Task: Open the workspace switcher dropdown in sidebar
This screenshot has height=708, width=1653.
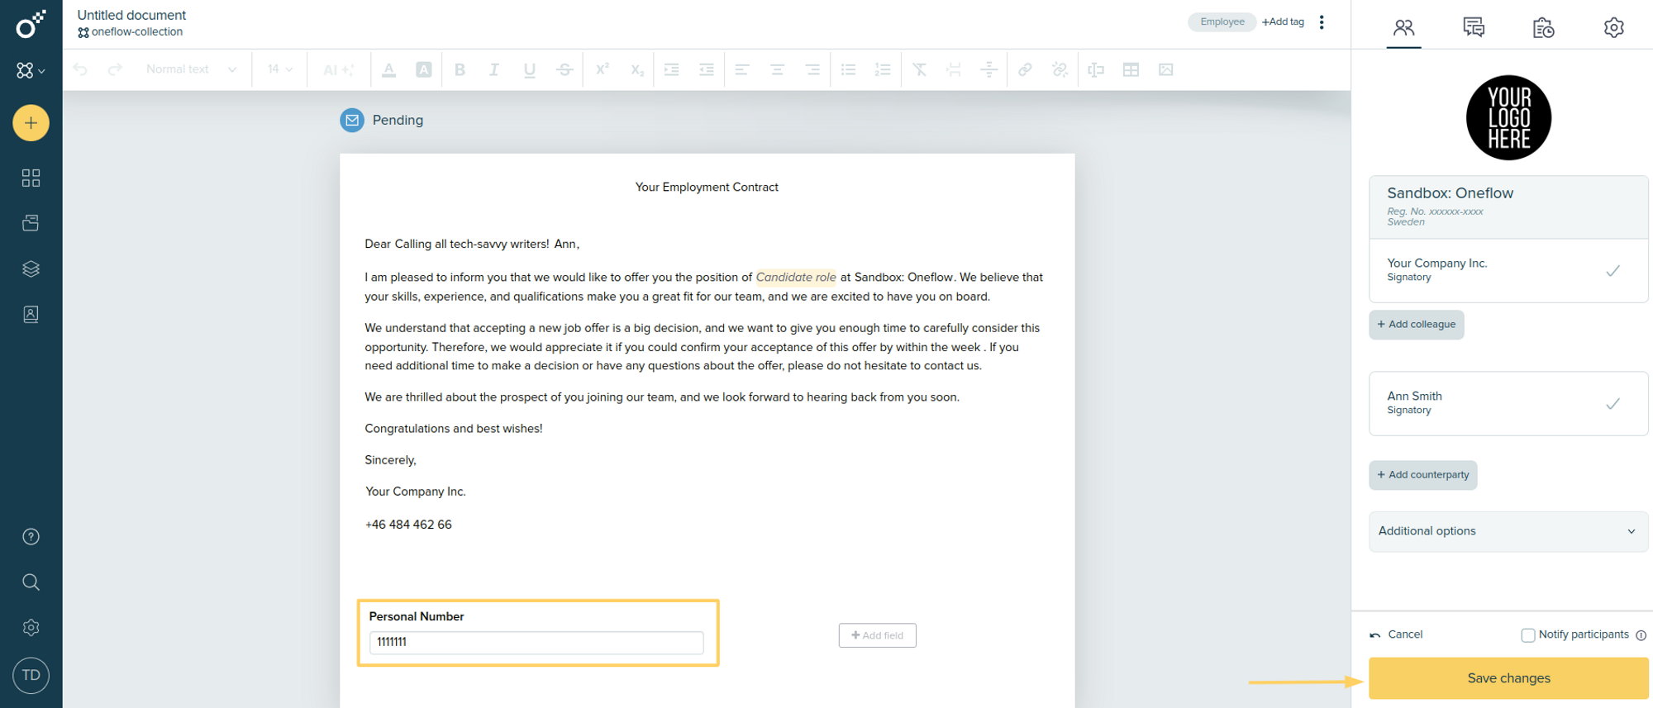Action: pos(31,71)
